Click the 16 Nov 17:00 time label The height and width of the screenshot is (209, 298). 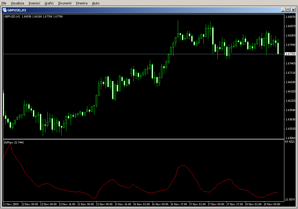[x=180, y=204]
